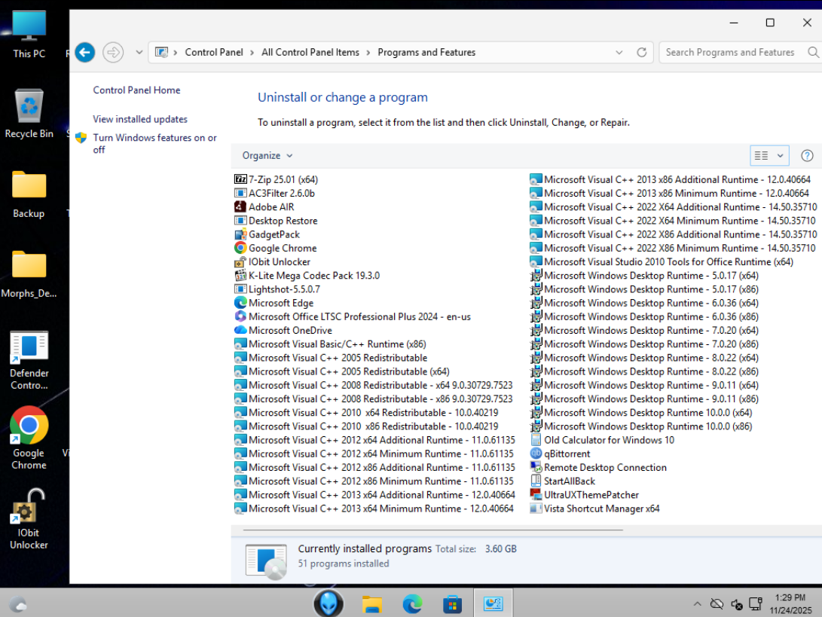Click the qBittorrent icon
The height and width of the screenshot is (617, 822).
[x=536, y=454]
